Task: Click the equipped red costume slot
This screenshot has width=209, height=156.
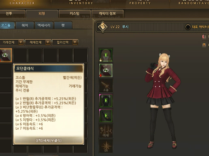Action: tap(106, 70)
